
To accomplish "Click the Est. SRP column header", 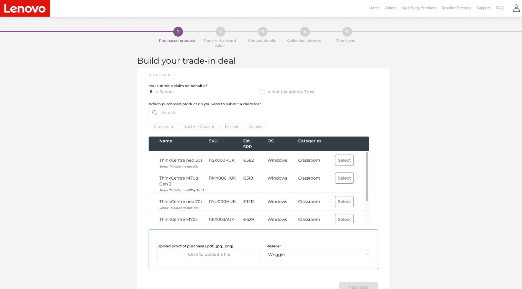I will coord(247,144).
